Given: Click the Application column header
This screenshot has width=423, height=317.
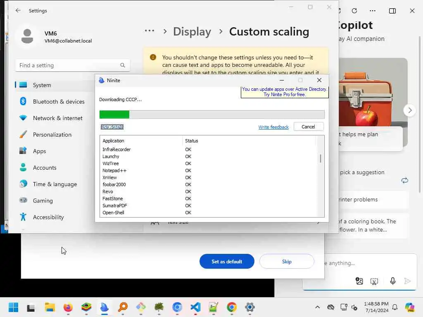Looking at the screenshot, I should [141, 141].
